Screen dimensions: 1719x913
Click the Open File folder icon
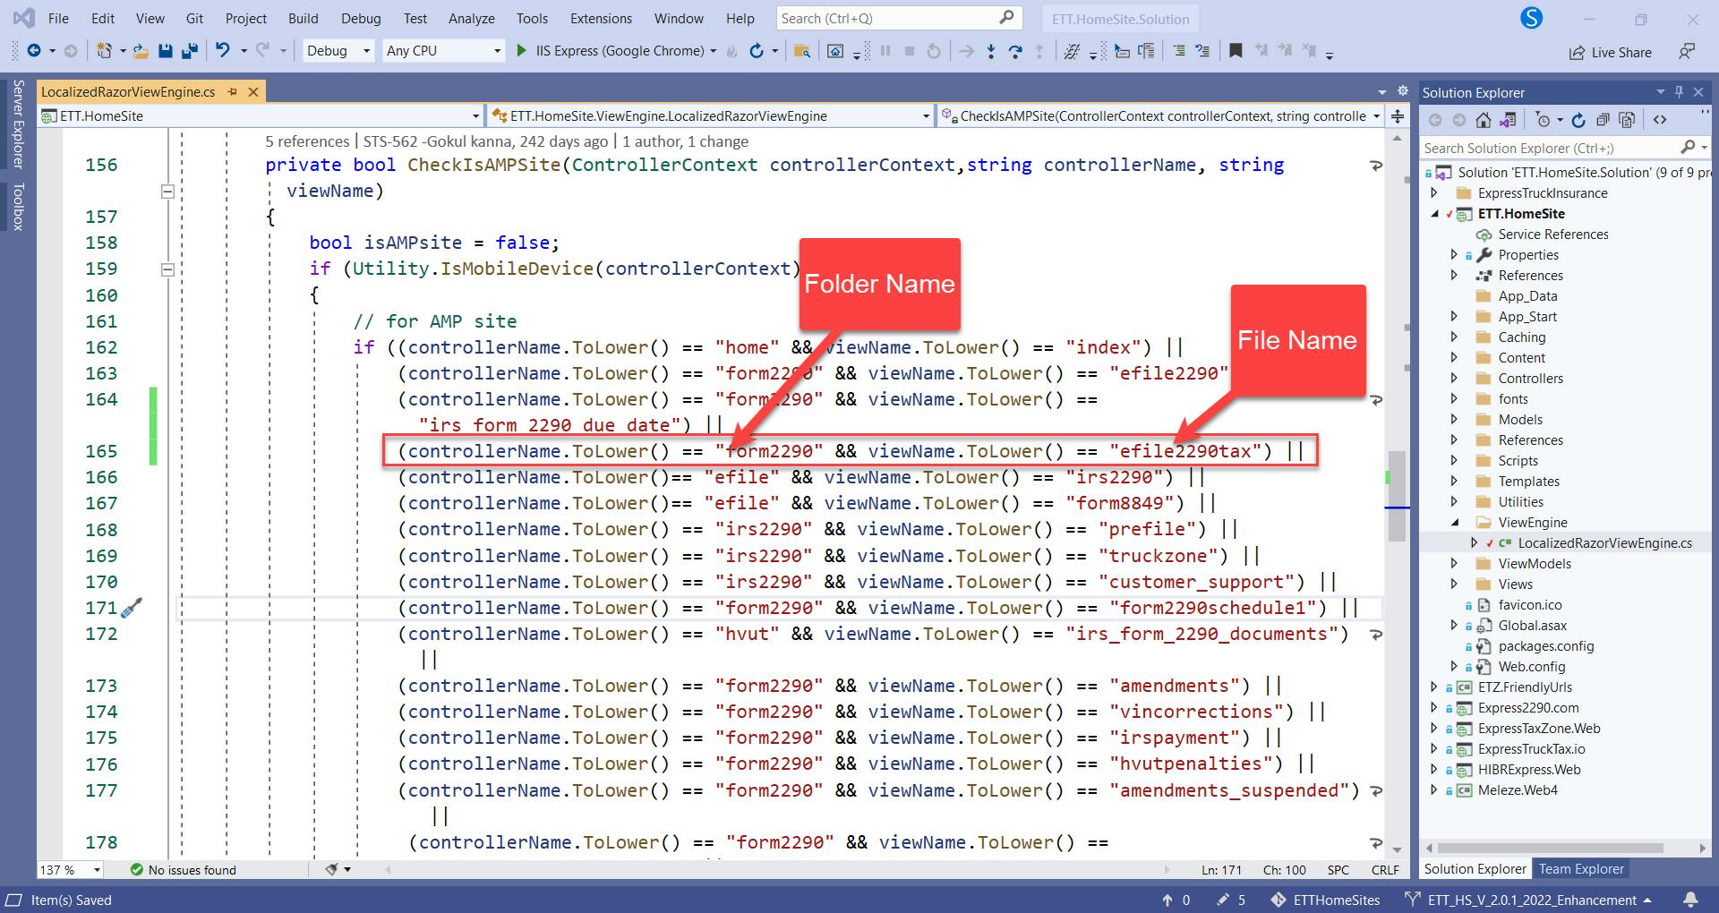(141, 51)
